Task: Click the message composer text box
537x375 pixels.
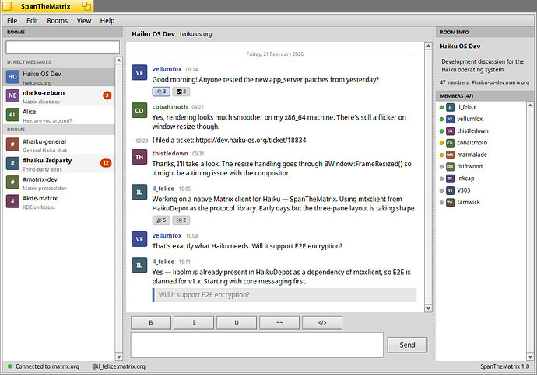Action: [x=257, y=345]
